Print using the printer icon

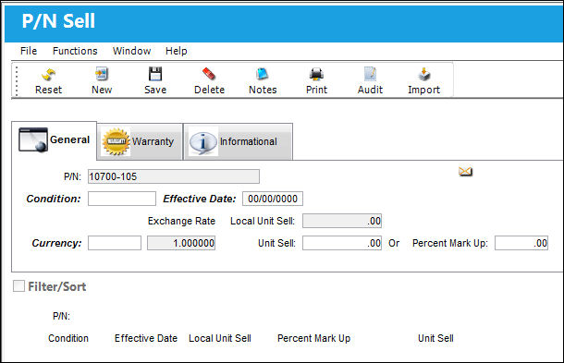coord(316,74)
